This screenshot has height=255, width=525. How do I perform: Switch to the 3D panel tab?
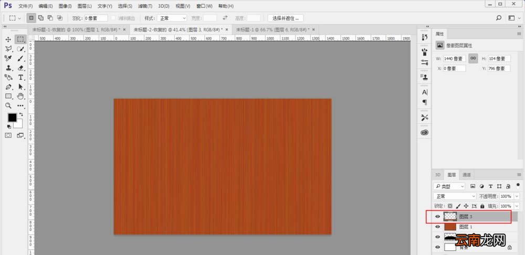coord(438,175)
